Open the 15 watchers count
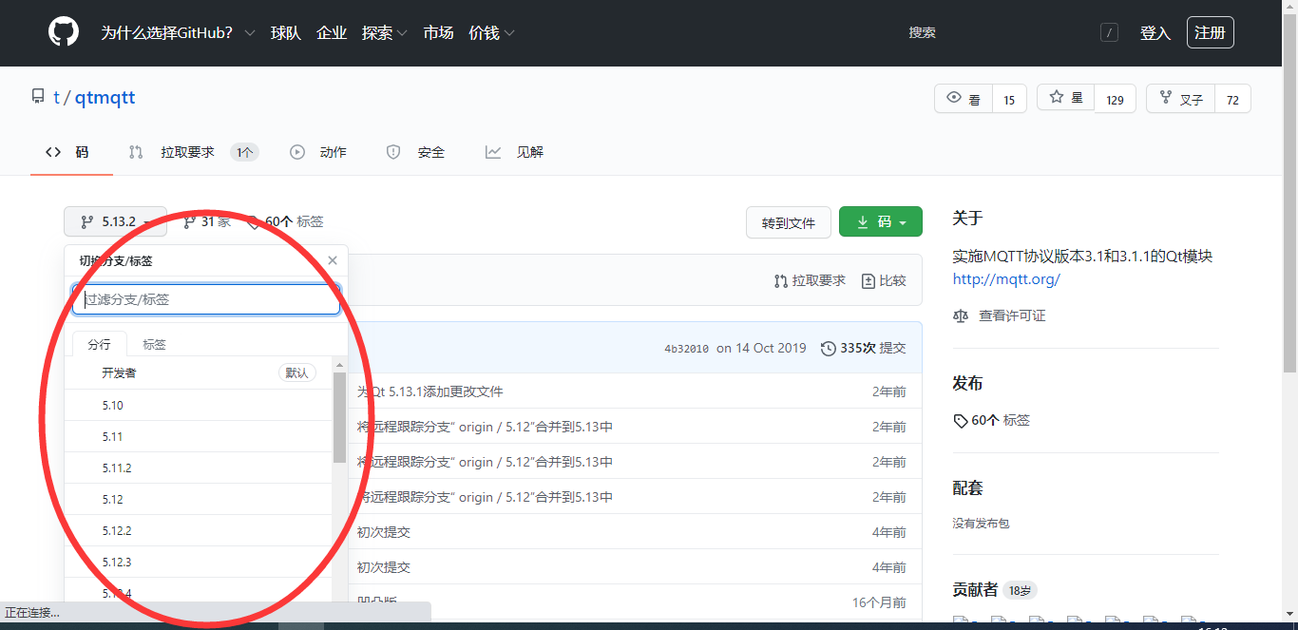The width and height of the screenshot is (1298, 630). pyautogui.click(x=1009, y=99)
